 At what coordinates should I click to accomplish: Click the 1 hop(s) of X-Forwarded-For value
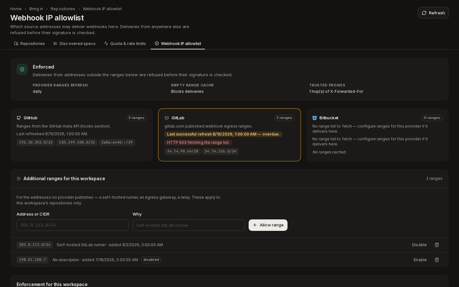pos(336,92)
